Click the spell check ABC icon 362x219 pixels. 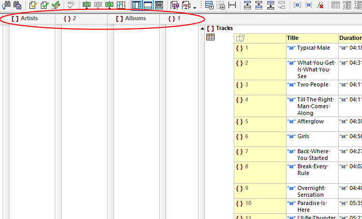point(71,5)
